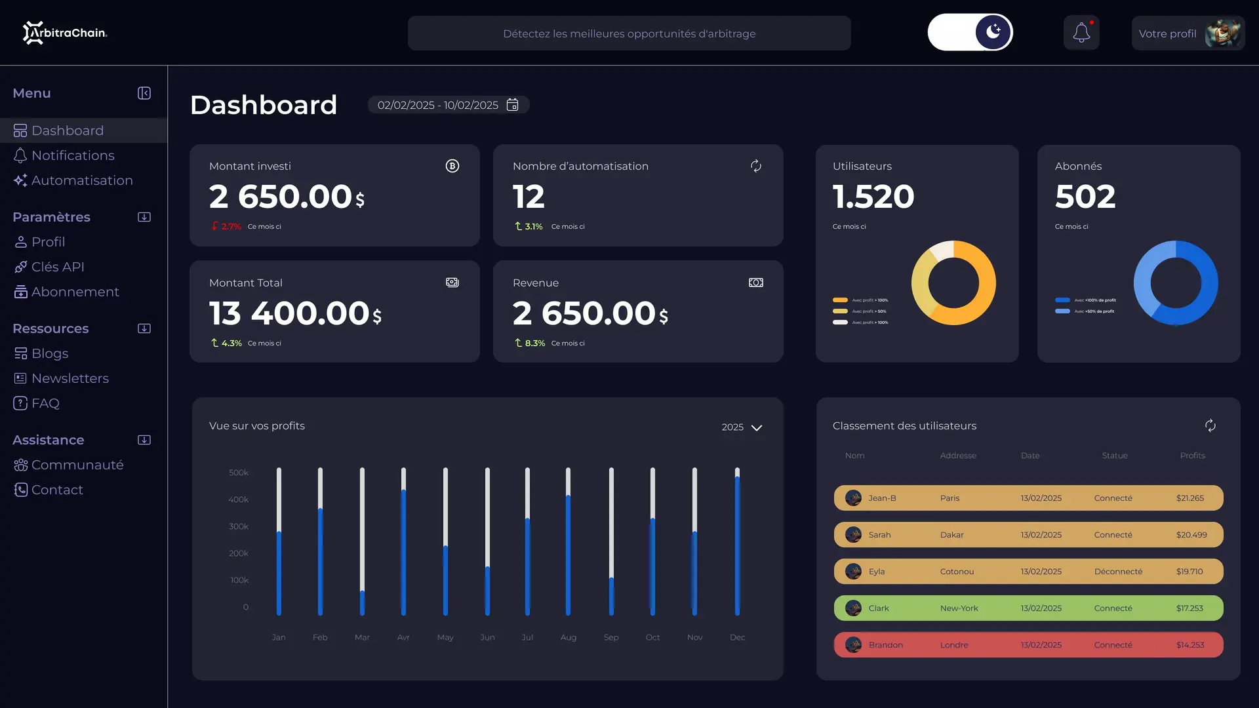Collapse the Ressources section

tap(144, 328)
